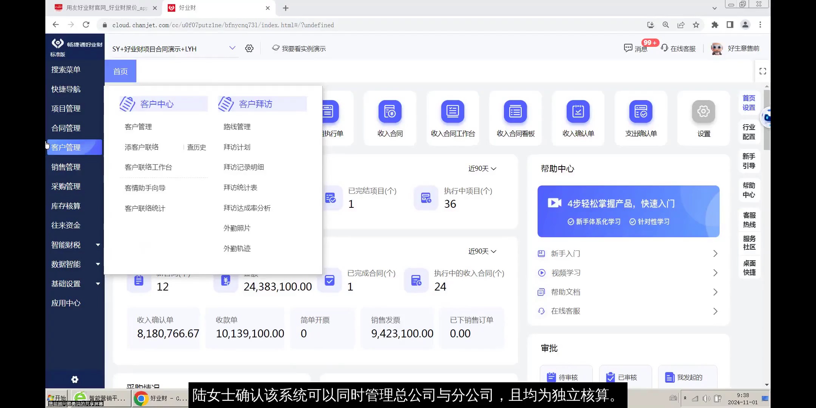Open the 收入确认单 icon

(x=577, y=111)
